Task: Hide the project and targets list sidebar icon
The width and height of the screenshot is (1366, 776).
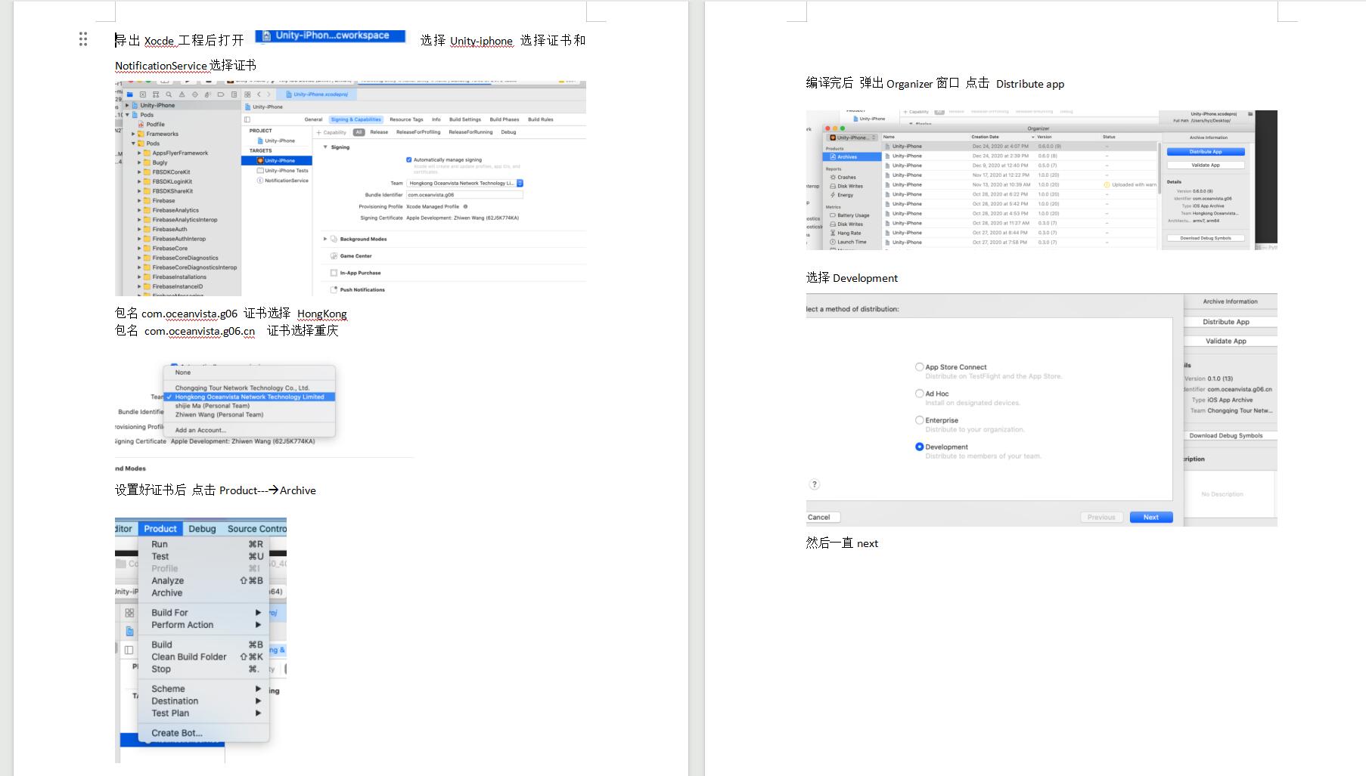Action: pyautogui.click(x=247, y=119)
